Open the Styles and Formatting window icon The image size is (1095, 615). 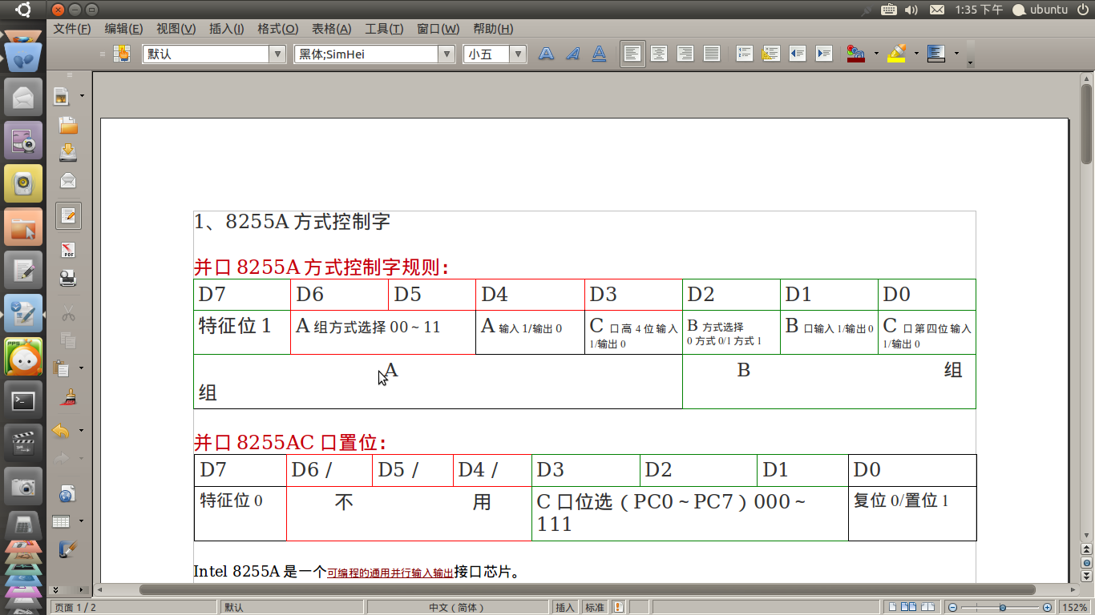tap(122, 54)
